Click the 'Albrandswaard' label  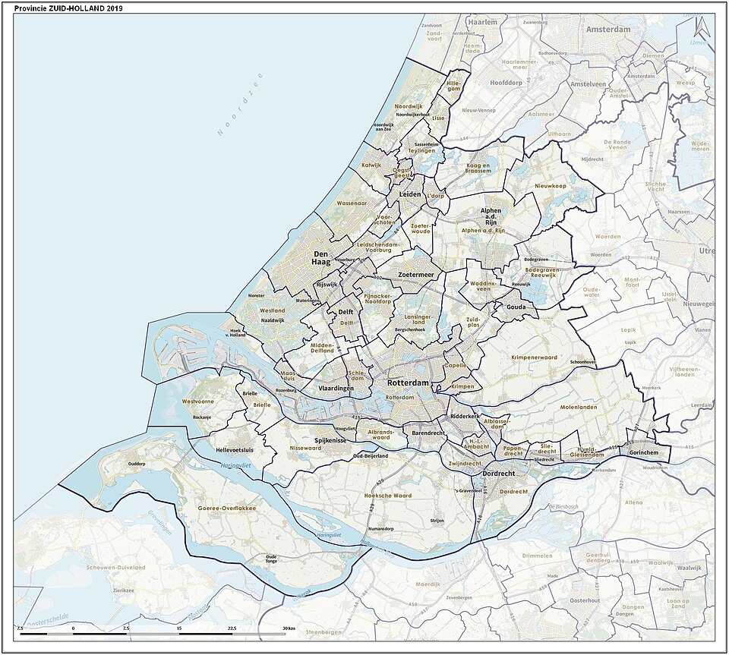tap(381, 434)
